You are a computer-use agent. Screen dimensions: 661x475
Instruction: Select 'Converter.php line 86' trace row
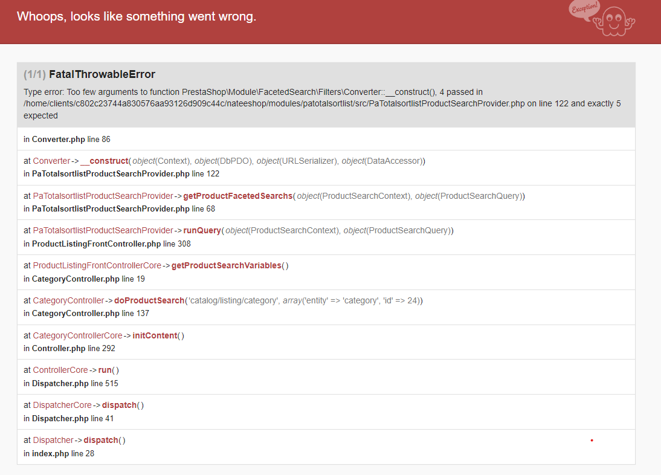326,139
